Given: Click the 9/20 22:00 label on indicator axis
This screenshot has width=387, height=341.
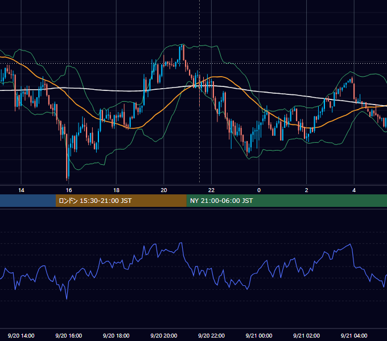Looking at the screenshot, I should pyautogui.click(x=211, y=335).
